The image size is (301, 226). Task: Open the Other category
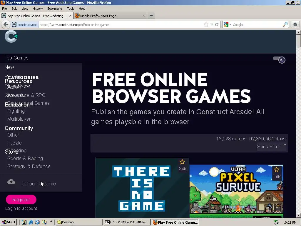click(13, 135)
